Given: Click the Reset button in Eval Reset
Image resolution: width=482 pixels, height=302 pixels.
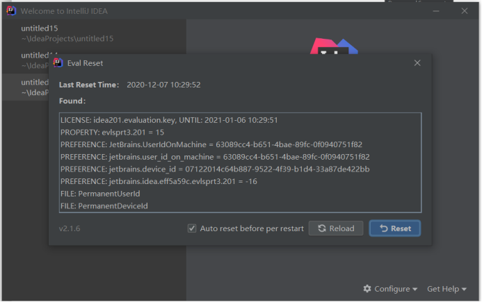Looking at the screenshot, I should click(394, 228).
